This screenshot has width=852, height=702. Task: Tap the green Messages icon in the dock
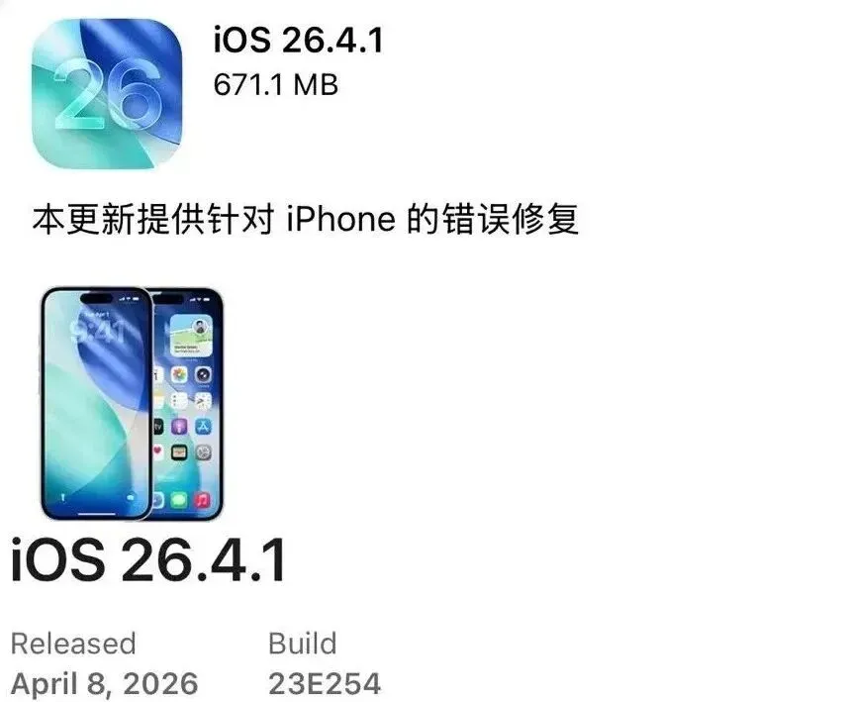[179, 500]
